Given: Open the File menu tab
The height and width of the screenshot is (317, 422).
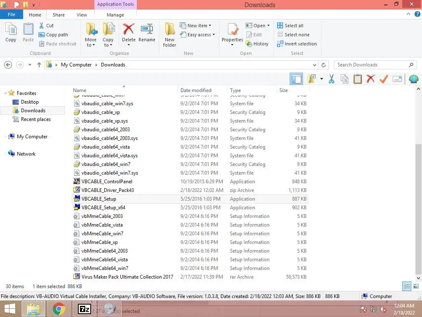Looking at the screenshot, I should point(11,14).
